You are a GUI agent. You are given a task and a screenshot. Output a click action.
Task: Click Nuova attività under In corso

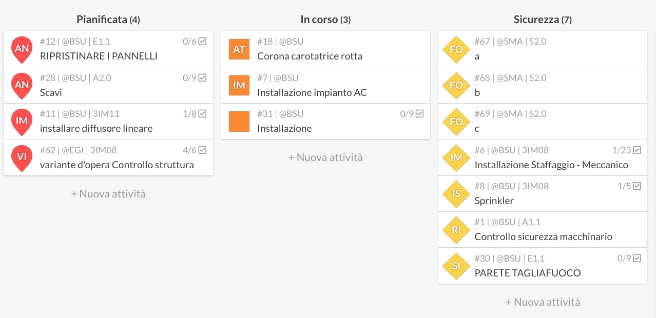(325, 157)
